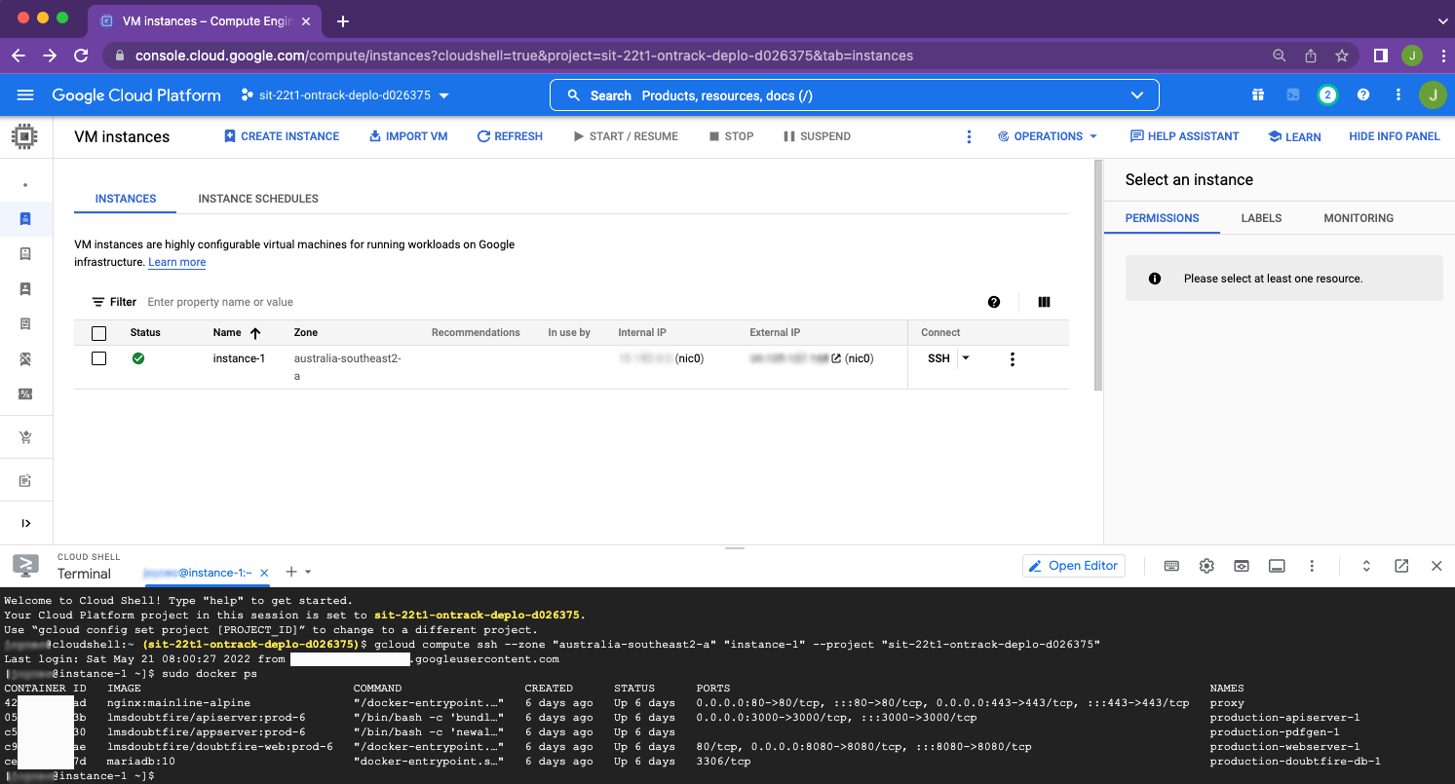Click the CREATE INSTANCE button
The height and width of the screenshot is (784, 1455).
(x=281, y=136)
